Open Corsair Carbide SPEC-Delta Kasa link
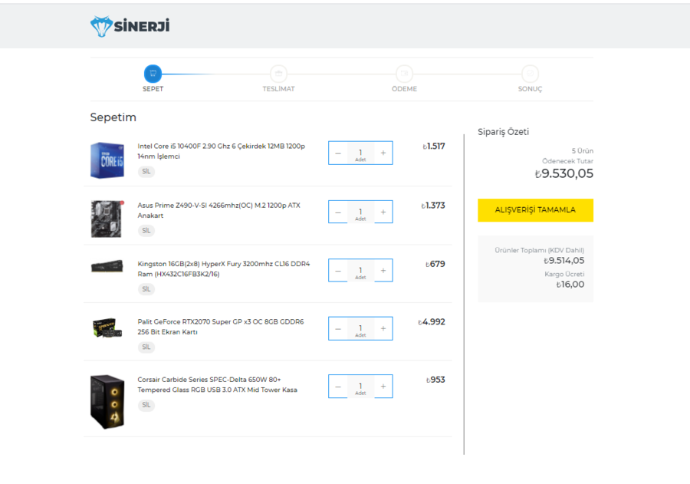Image resolution: width=690 pixels, height=484 pixels. [x=218, y=385]
